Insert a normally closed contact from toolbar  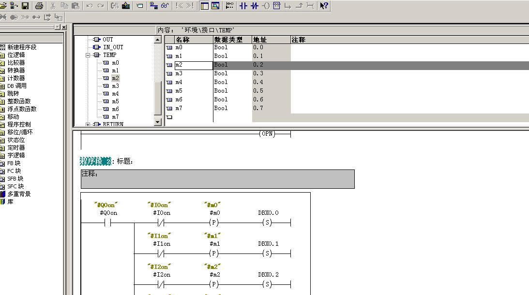coord(255,6)
